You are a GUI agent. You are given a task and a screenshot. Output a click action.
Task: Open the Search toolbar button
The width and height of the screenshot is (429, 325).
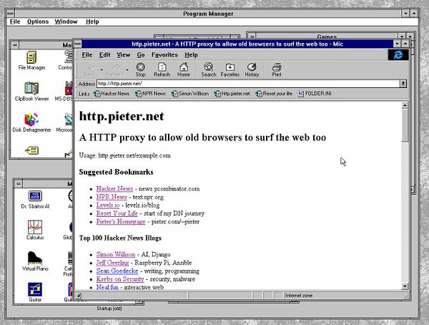[x=209, y=69]
